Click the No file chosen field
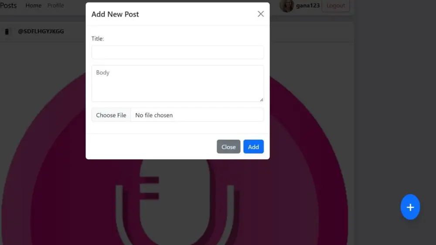436x245 pixels. click(x=197, y=115)
